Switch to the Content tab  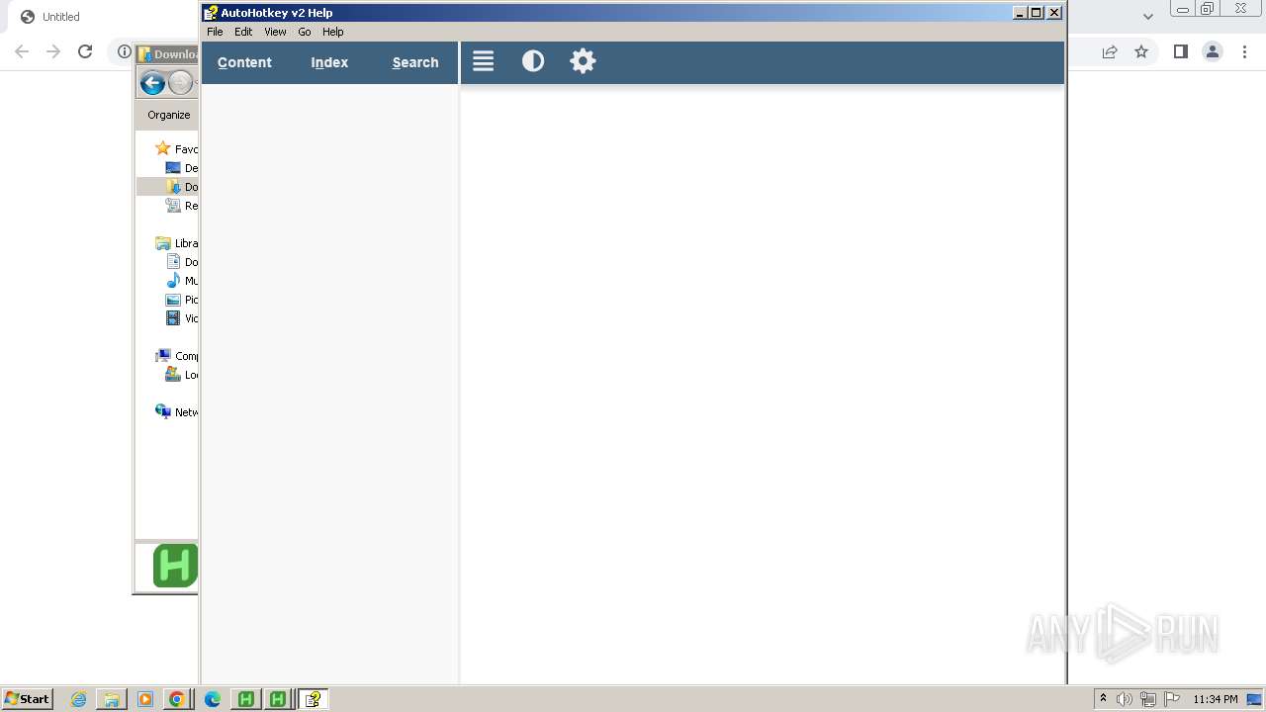(244, 62)
